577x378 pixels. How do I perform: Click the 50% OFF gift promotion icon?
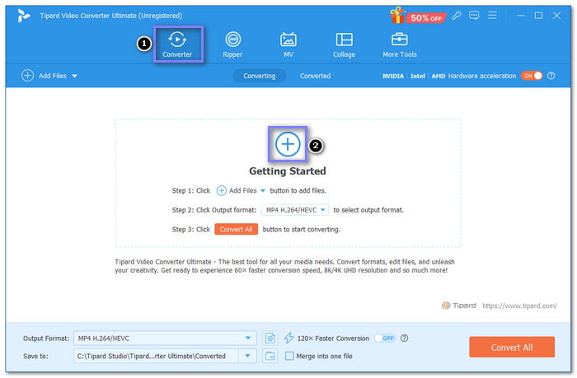click(418, 16)
